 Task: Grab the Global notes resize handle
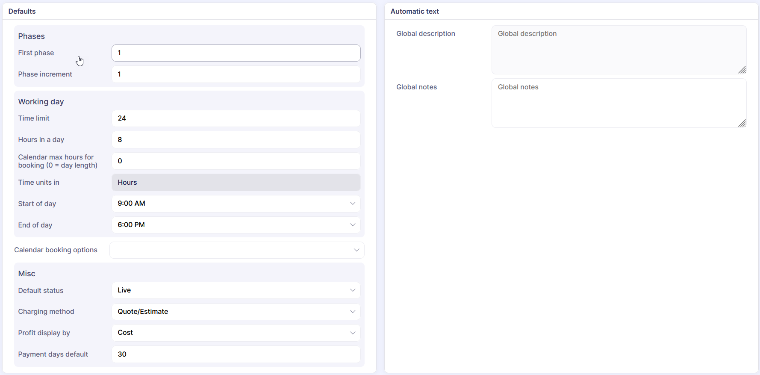point(742,123)
